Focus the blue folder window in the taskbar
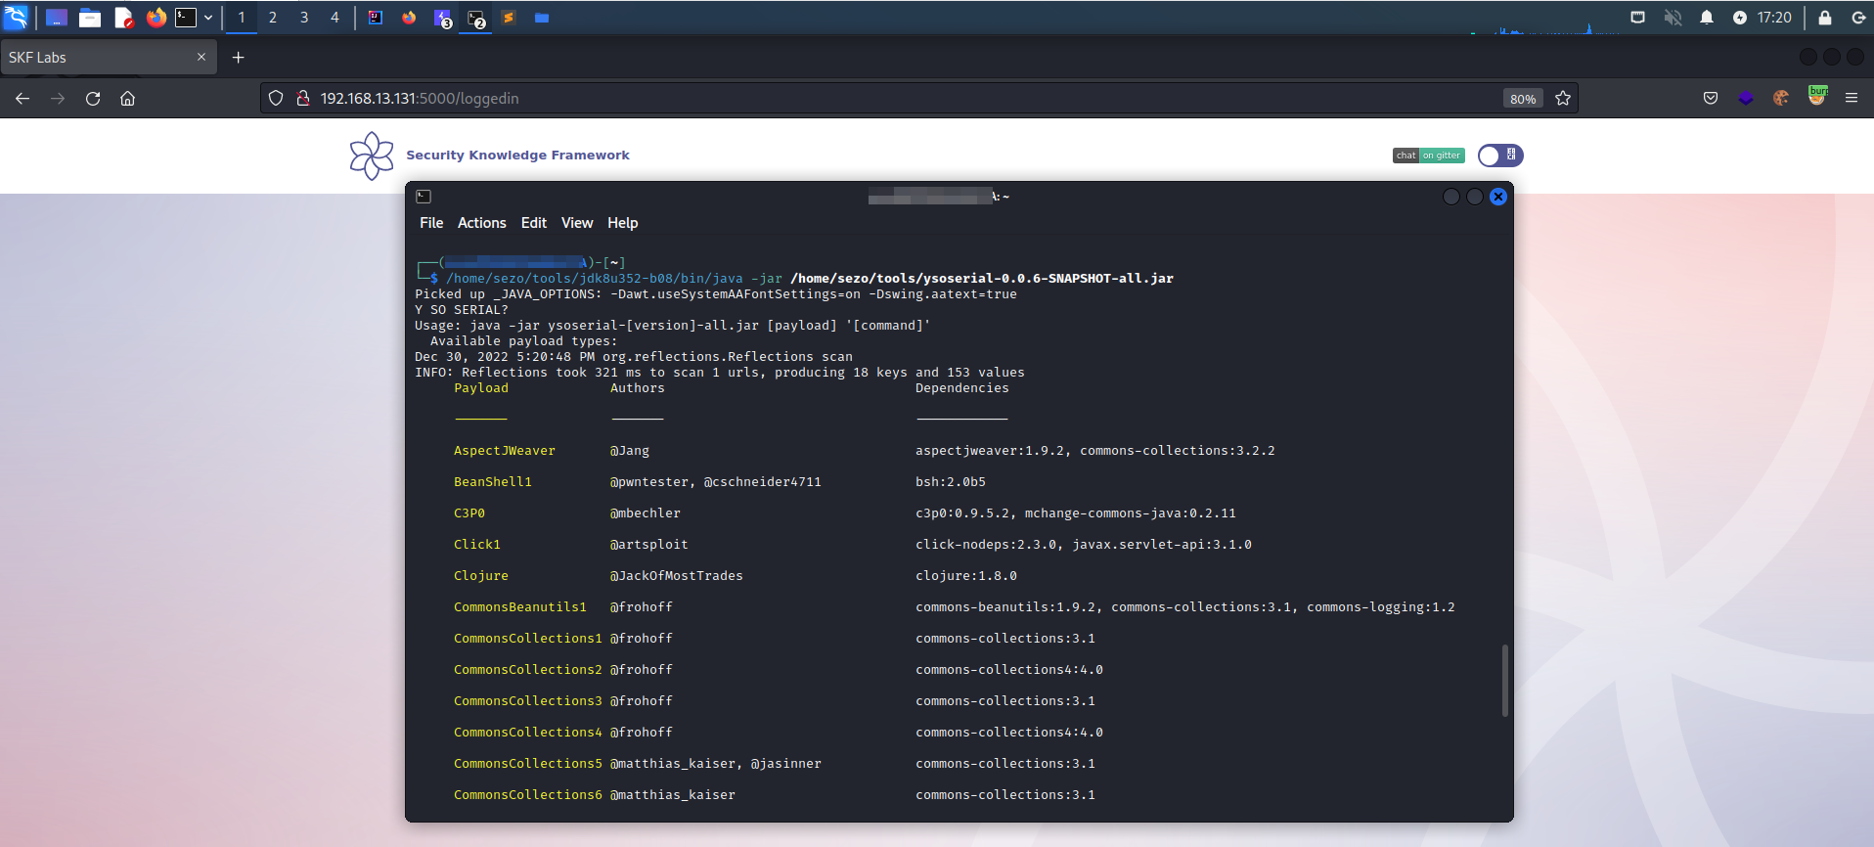1874x847 pixels. [x=542, y=18]
